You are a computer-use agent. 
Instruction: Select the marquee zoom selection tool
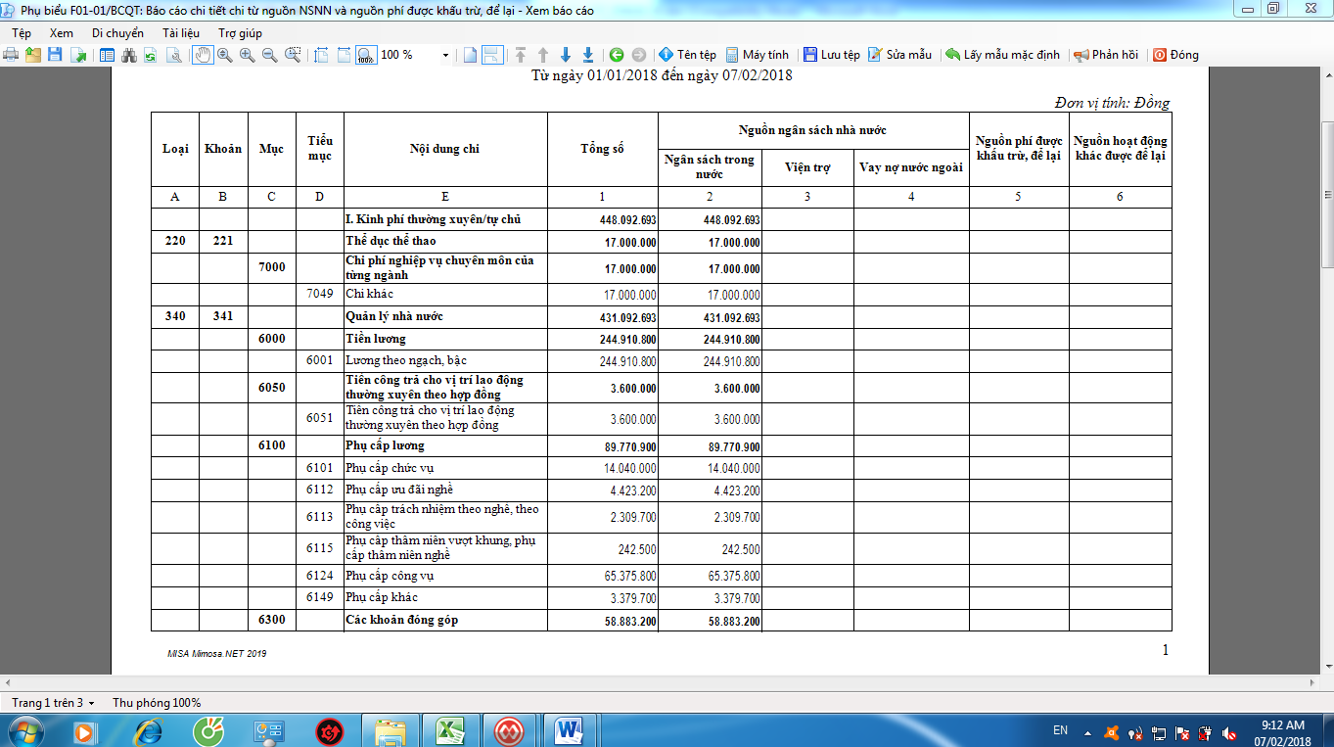(x=292, y=55)
